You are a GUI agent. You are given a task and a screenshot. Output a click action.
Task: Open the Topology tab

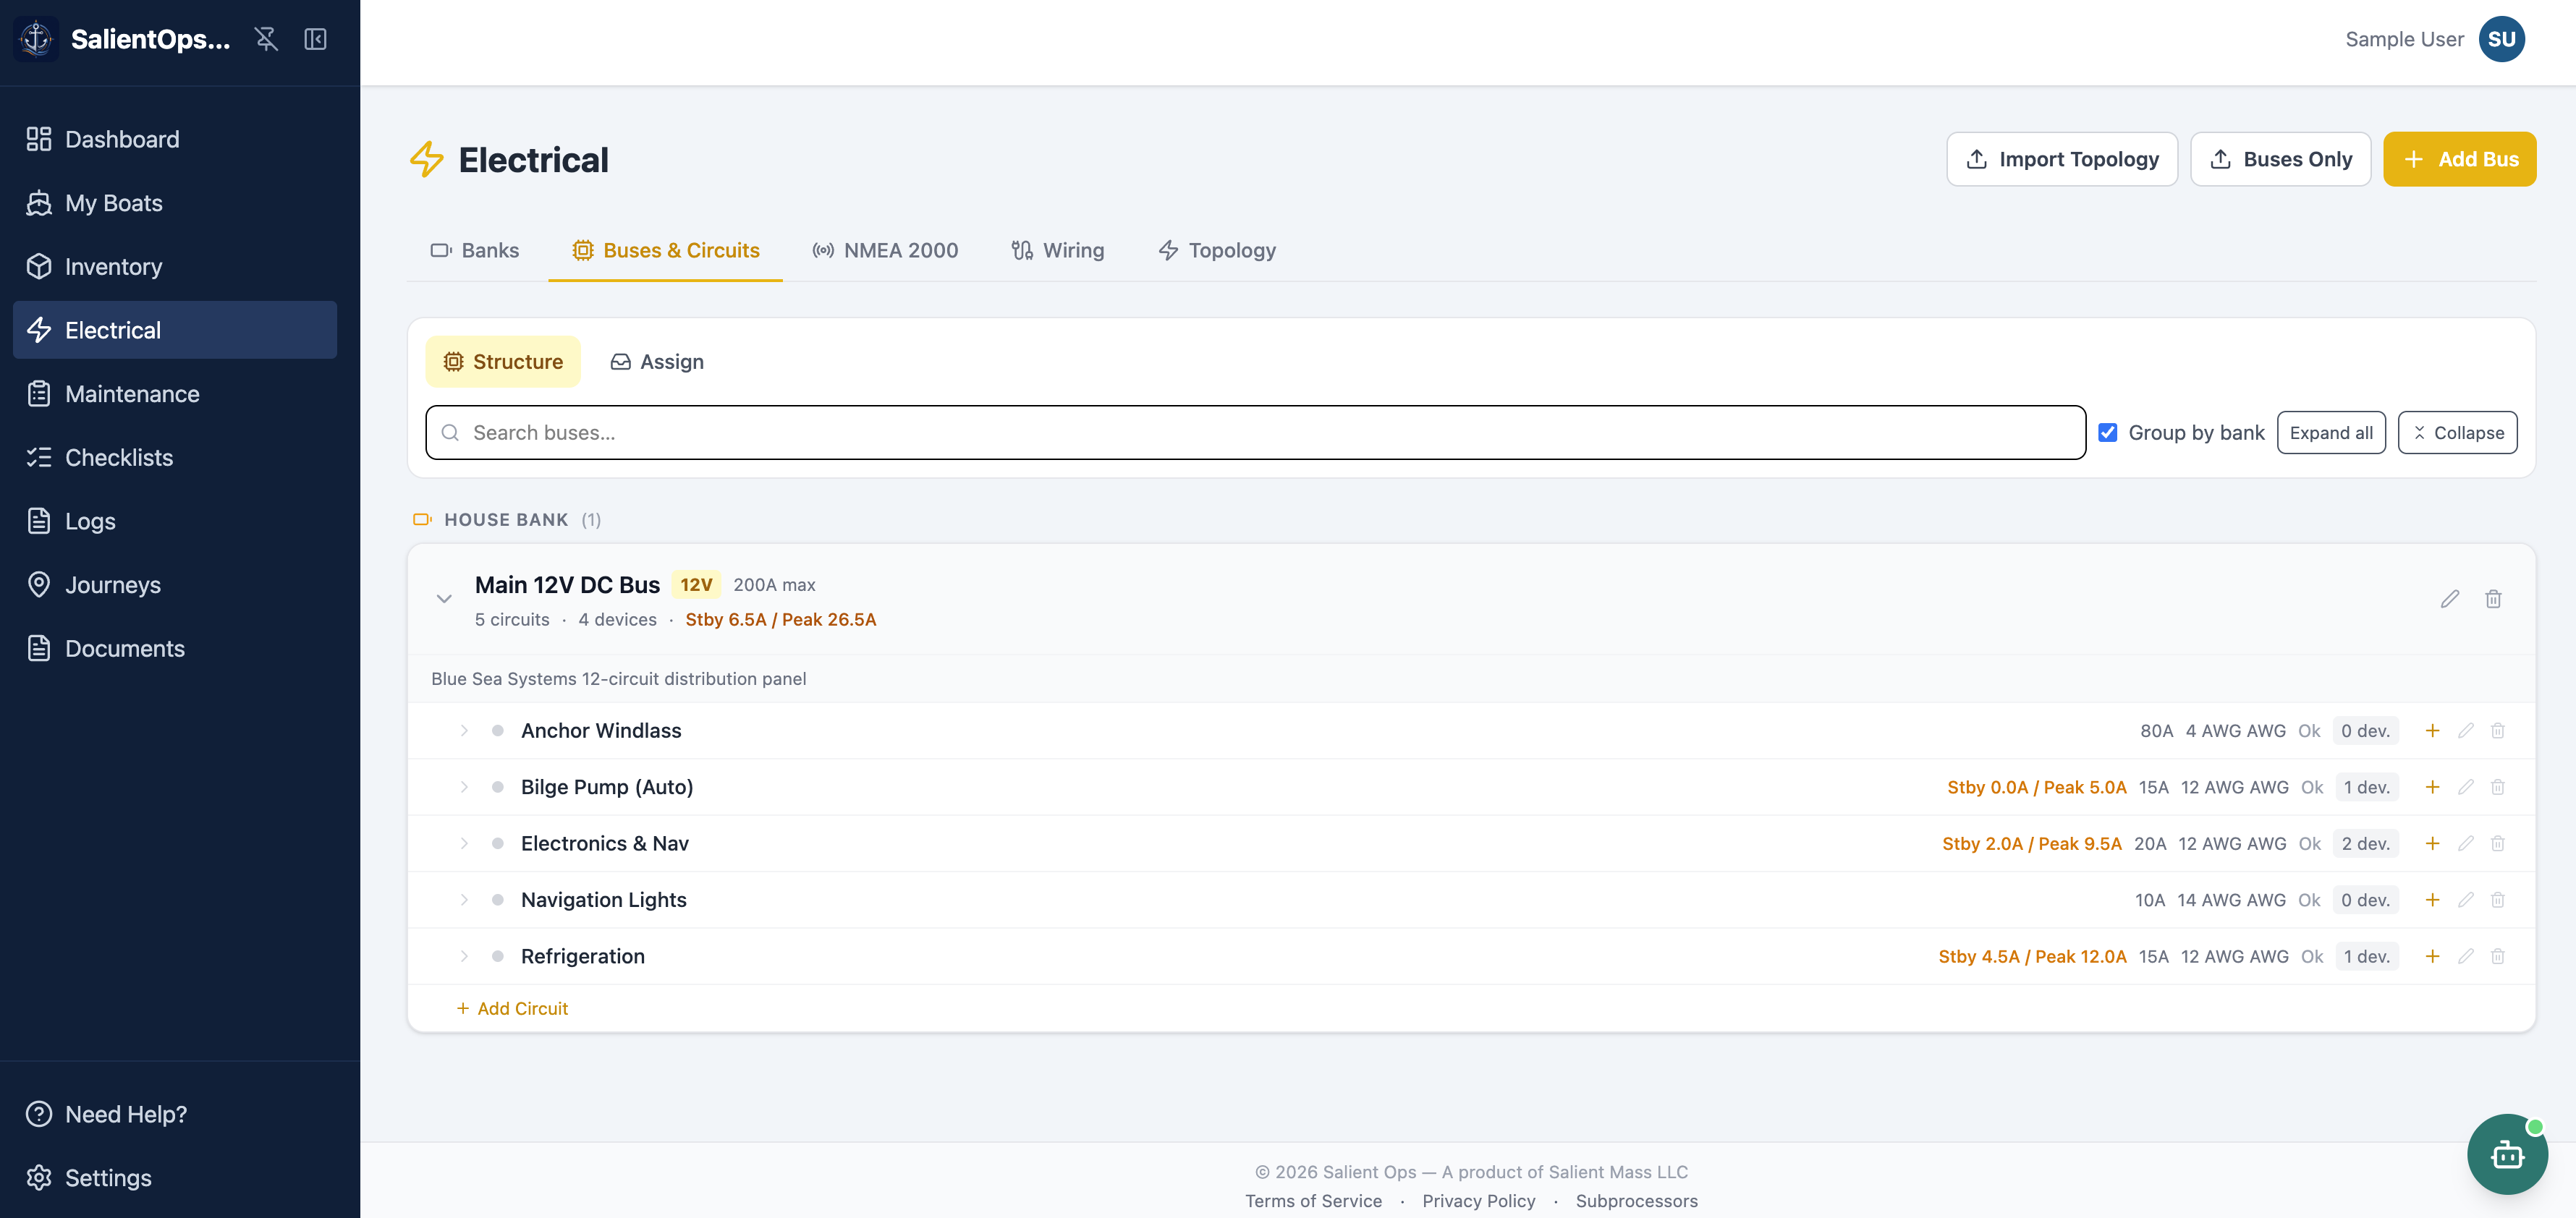point(1217,251)
